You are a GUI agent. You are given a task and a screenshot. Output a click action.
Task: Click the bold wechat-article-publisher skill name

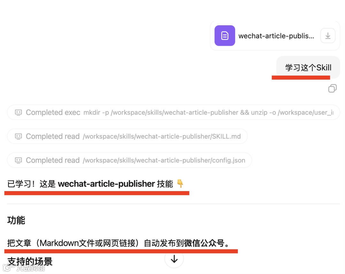(x=106, y=184)
